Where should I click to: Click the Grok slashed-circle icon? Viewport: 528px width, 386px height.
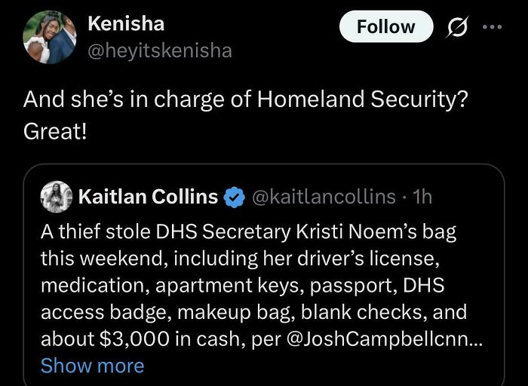click(x=457, y=27)
